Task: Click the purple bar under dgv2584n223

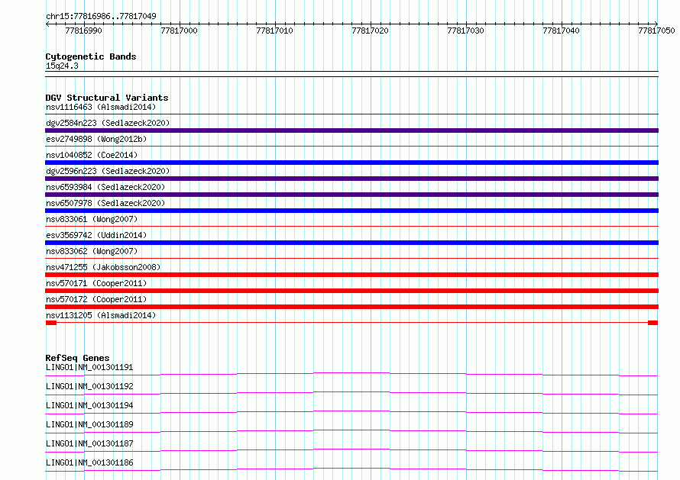Action: click(351, 130)
